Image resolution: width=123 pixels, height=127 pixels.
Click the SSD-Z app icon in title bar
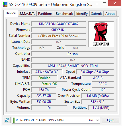[5, 4]
